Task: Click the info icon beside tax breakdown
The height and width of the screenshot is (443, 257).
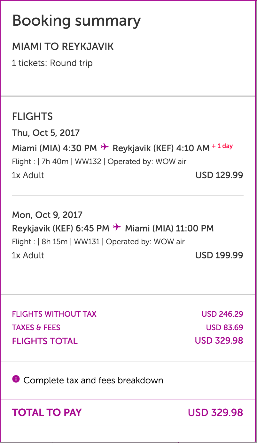Action: tap(16, 380)
